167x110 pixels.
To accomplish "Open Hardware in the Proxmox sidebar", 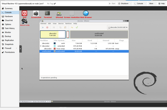I will tap(10, 16).
